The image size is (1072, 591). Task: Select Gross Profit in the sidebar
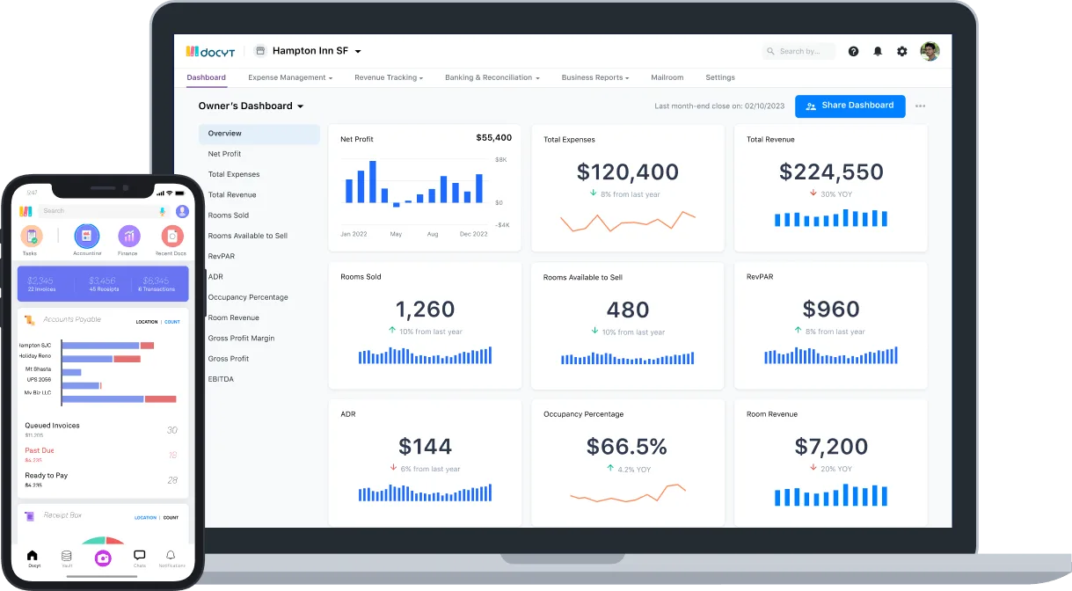pos(228,359)
